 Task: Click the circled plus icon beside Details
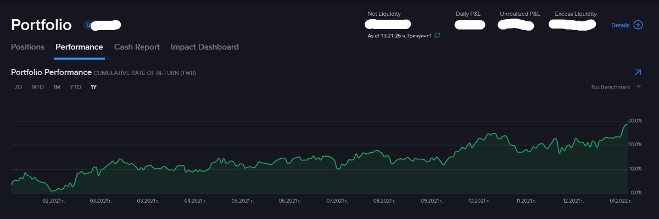point(638,25)
